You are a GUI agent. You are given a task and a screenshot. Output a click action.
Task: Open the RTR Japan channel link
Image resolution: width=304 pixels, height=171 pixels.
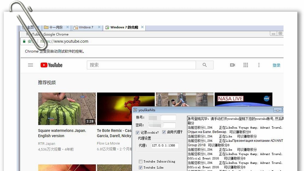coord(46,143)
